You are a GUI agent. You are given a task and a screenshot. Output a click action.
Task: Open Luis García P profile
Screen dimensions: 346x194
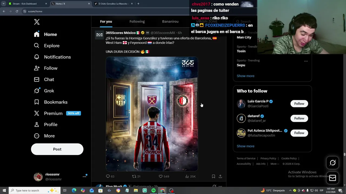pos(258,101)
